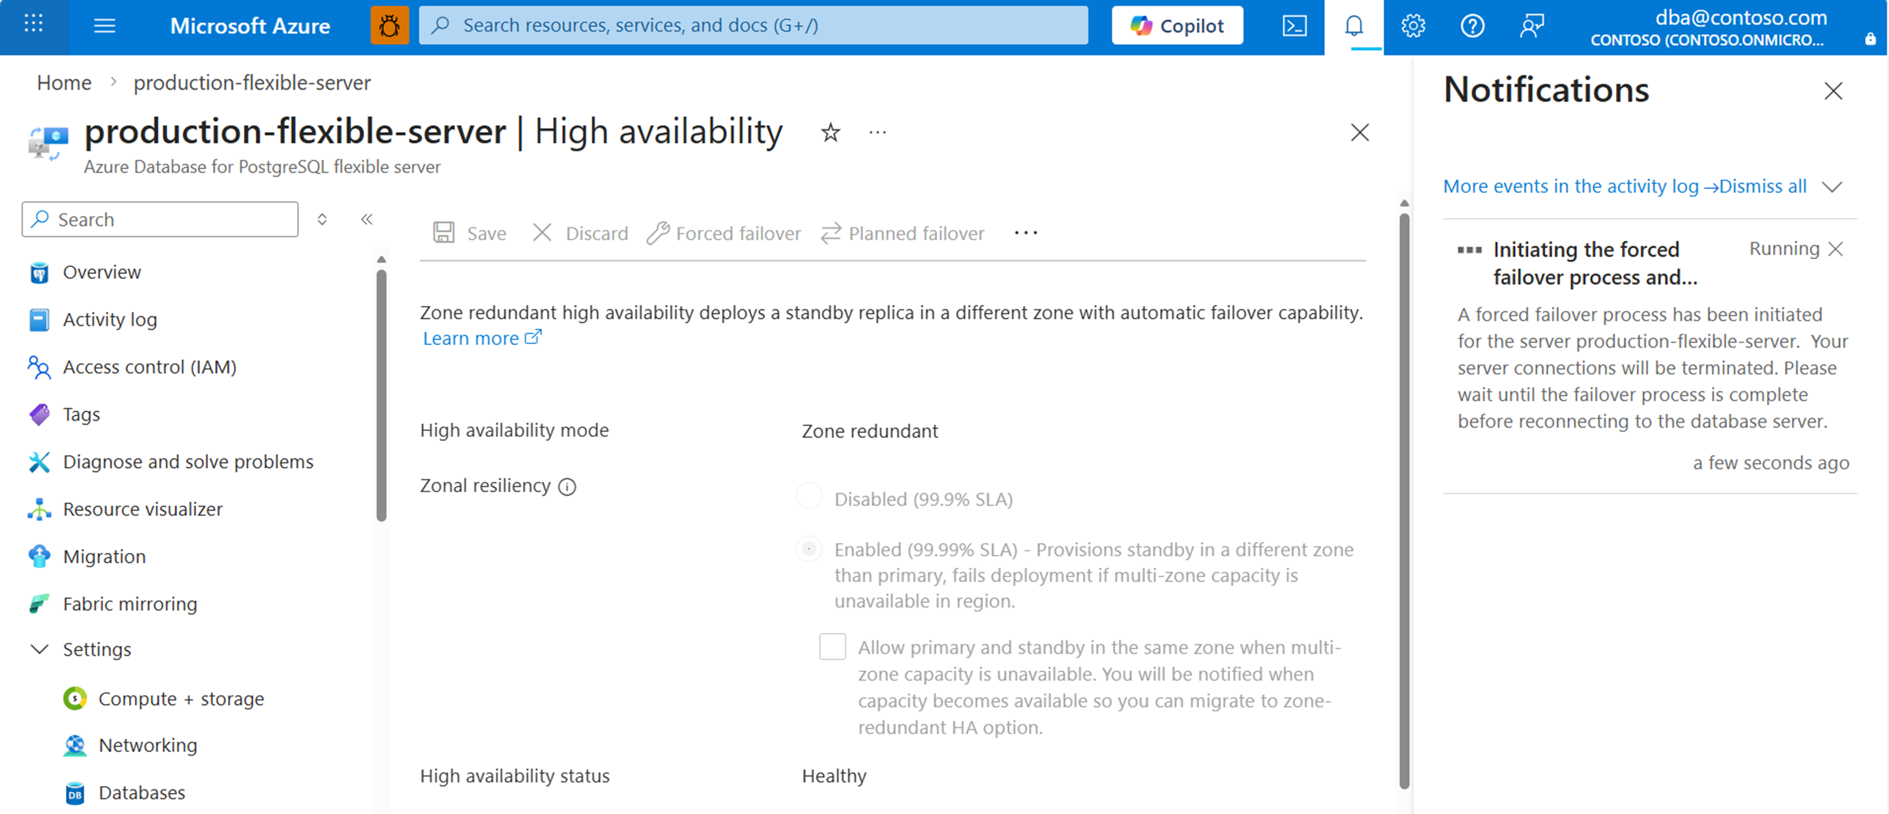Viewport: 1889px width, 814px height.
Task: Favorite this page with star icon
Action: [x=830, y=133]
